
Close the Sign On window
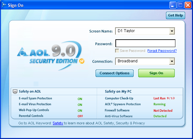click(x=188, y=5)
